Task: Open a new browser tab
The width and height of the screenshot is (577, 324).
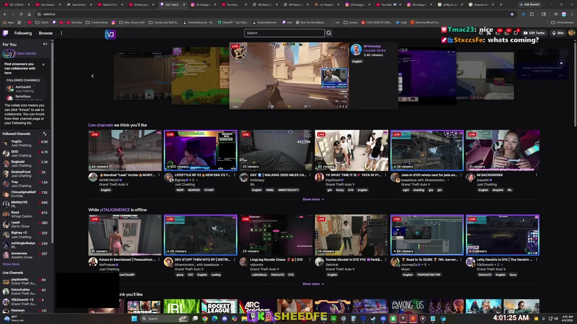Action: [501, 4]
